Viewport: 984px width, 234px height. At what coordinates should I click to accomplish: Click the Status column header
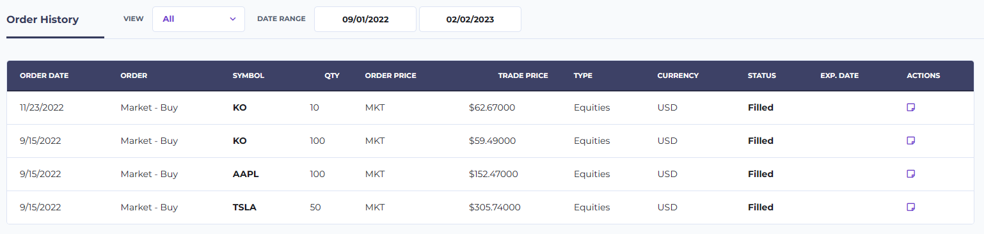761,75
